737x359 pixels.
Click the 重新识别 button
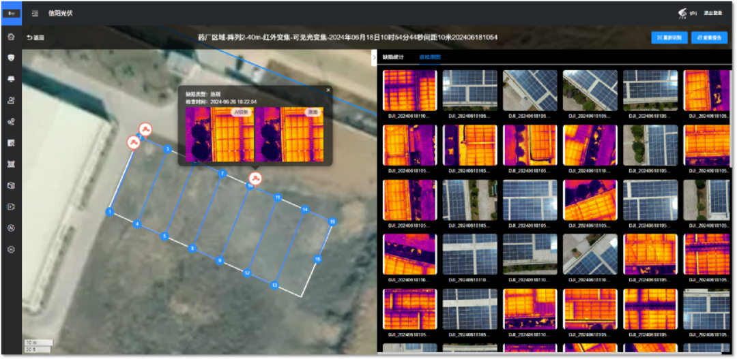click(669, 38)
